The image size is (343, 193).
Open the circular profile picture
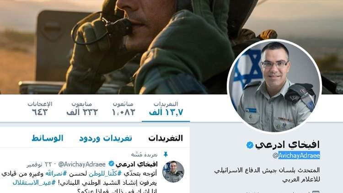pyautogui.click(x=274, y=86)
